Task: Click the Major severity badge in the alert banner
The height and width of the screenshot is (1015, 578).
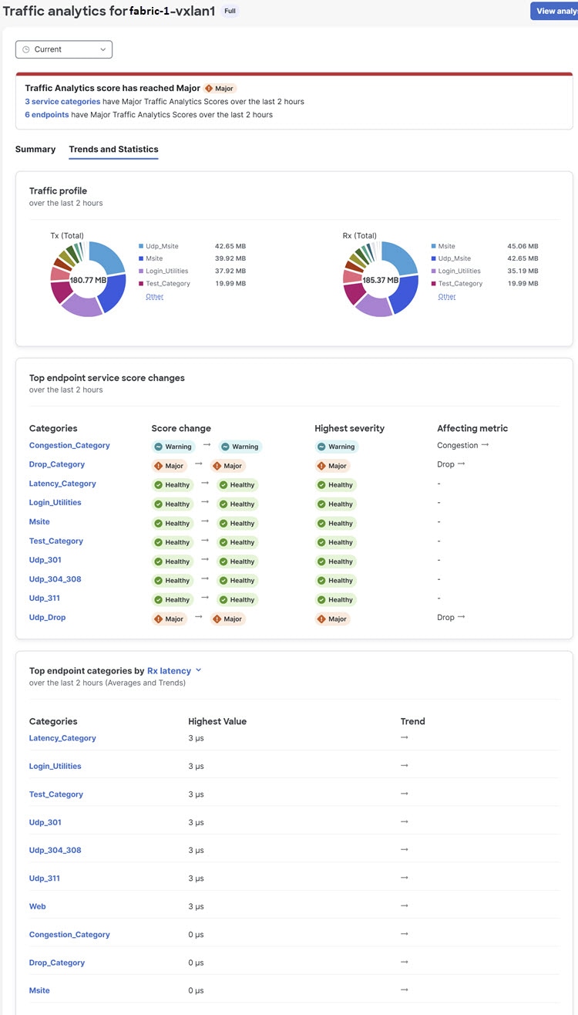Action: pyautogui.click(x=220, y=88)
